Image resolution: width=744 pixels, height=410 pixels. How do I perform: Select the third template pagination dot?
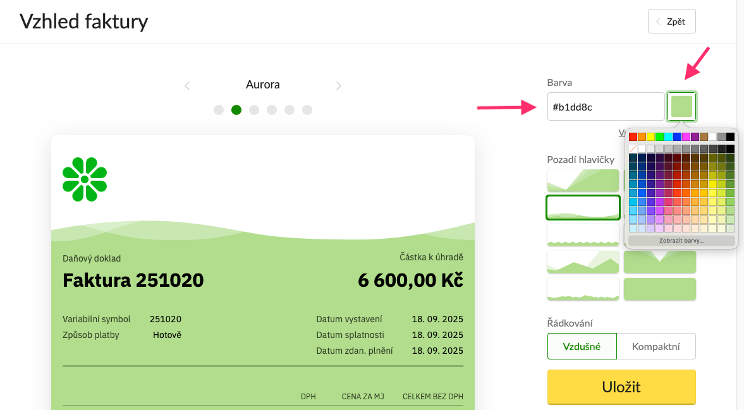[254, 110]
